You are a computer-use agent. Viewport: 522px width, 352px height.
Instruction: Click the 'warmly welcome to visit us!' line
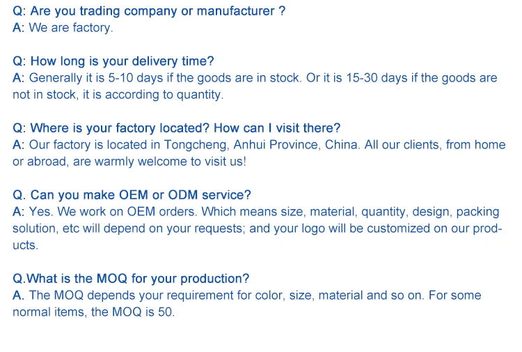pyautogui.click(x=129, y=162)
